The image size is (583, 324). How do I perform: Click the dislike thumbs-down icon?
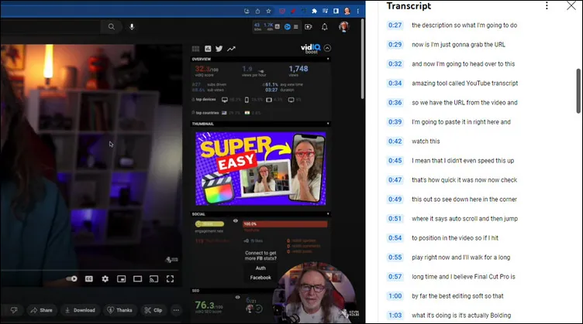click(x=14, y=310)
